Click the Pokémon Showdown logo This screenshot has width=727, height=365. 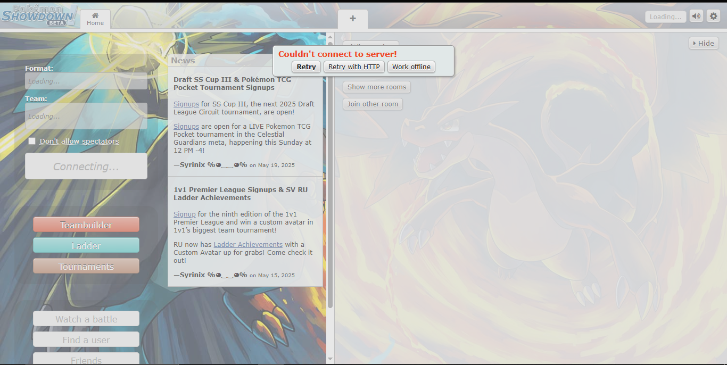[x=40, y=15]
